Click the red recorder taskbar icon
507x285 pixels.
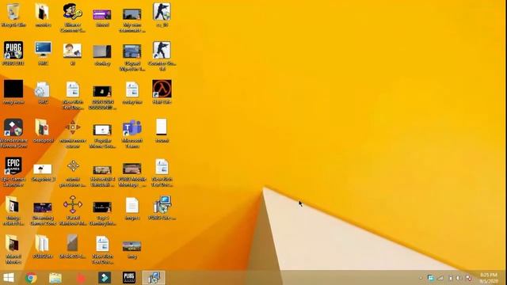tap(81, 278)
